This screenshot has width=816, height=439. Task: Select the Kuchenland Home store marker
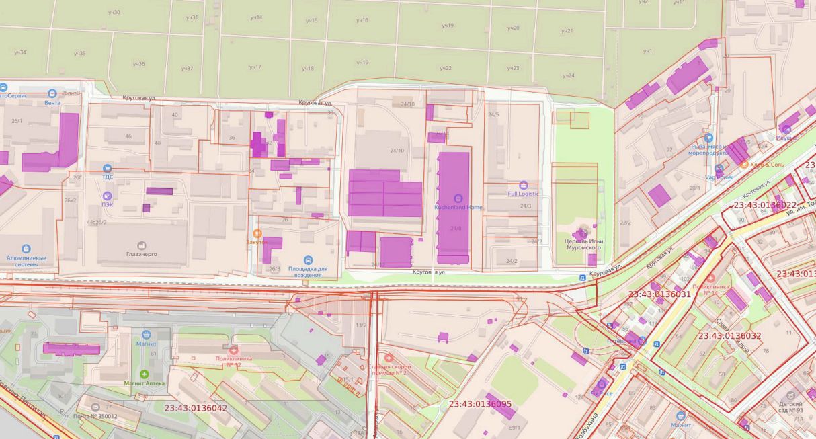(458, 198)
